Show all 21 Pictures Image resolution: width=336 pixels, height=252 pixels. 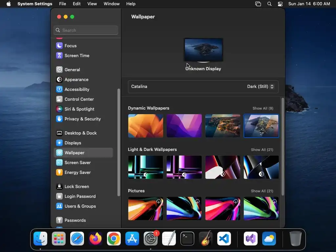pos(262,191)
